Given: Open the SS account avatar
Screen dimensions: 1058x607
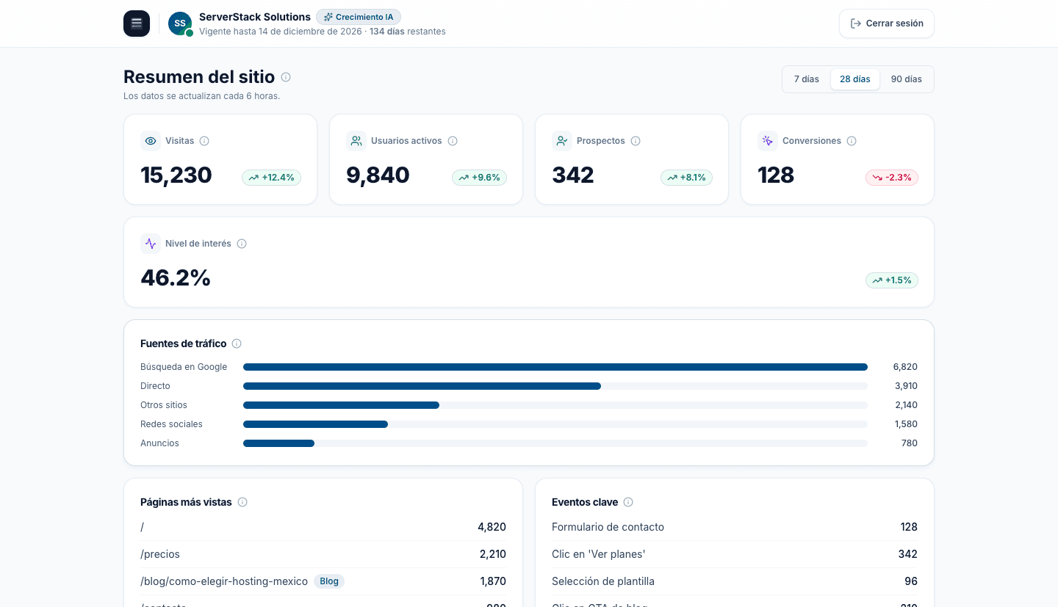Looking at the screenshot, I should pos(180,23).
